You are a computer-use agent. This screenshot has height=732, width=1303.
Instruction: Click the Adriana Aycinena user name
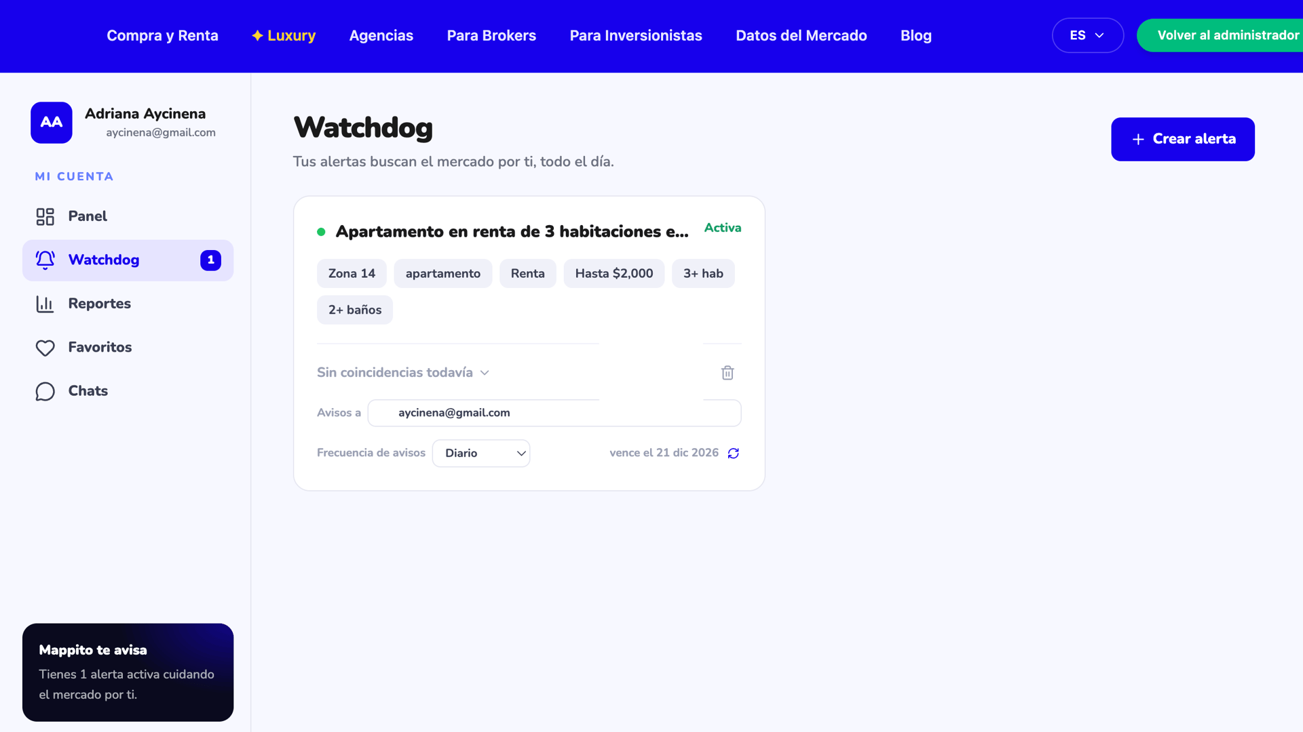coord(145,114)
